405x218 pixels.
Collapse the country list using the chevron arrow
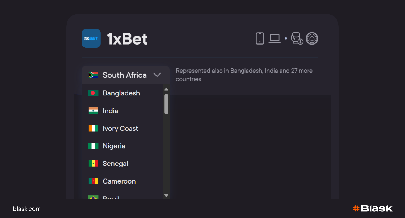pos(157,75)
